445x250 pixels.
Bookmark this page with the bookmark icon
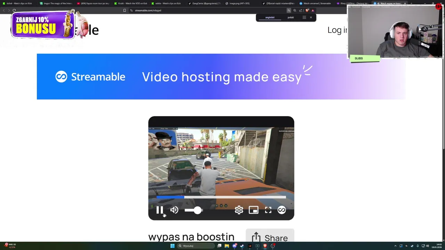tap(124, 10)
